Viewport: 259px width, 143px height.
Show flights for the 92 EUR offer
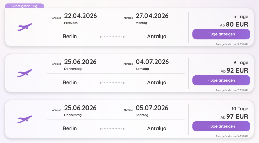[221, 80]
